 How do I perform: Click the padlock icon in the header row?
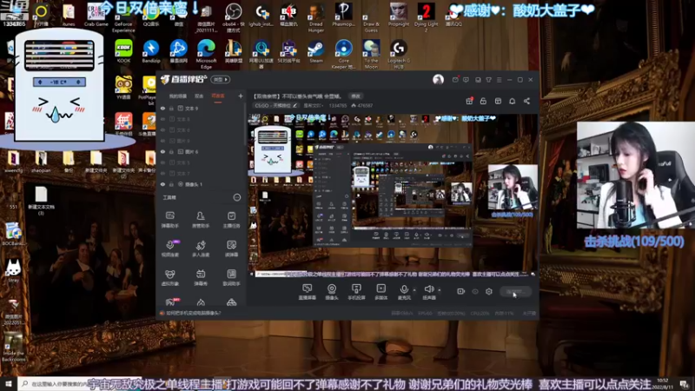point(483,101)
